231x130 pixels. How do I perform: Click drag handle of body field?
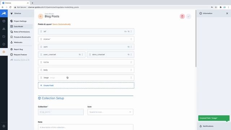pos(41,70)
